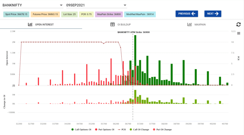Switch to the OI Buildup tab
This screenshot has width=244, height=135.
[121, 24]
